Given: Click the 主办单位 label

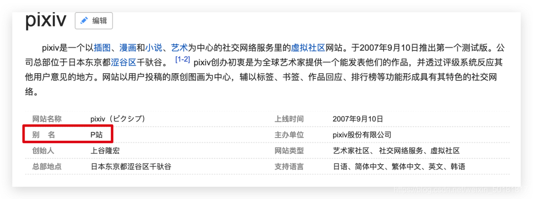Looking at the screenshot, I should (289, 135).
